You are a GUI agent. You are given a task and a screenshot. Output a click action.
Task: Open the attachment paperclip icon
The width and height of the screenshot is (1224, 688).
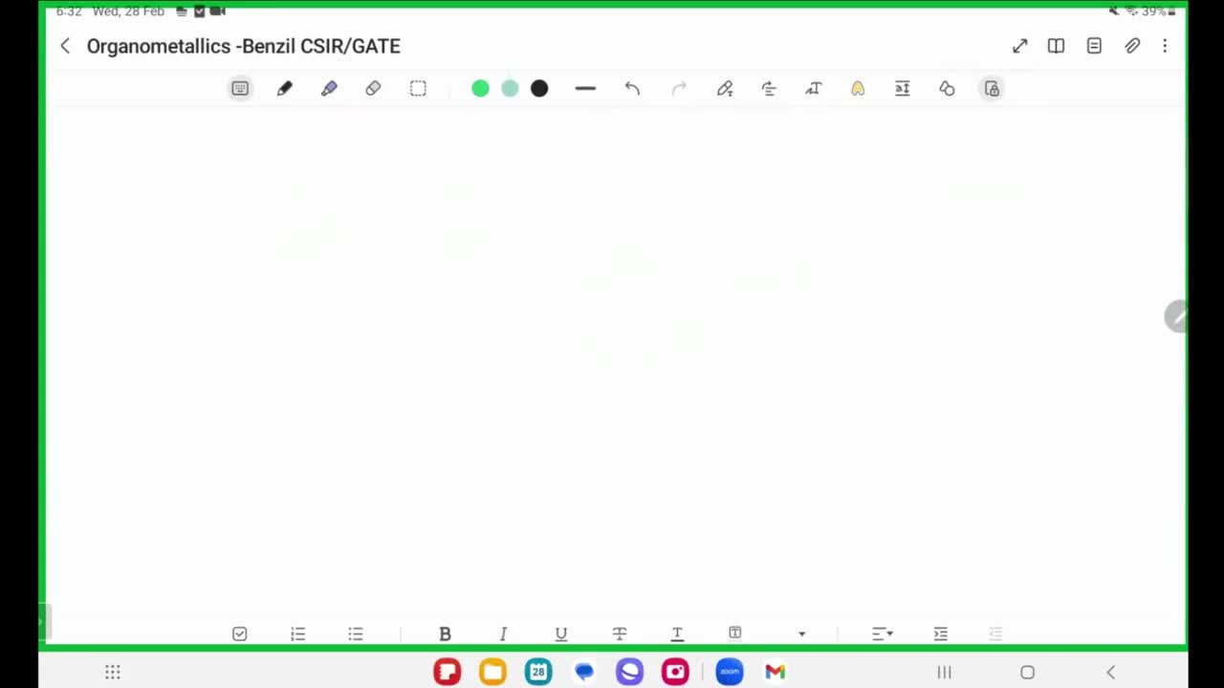pyautogui.click(x=1132, y=46)
